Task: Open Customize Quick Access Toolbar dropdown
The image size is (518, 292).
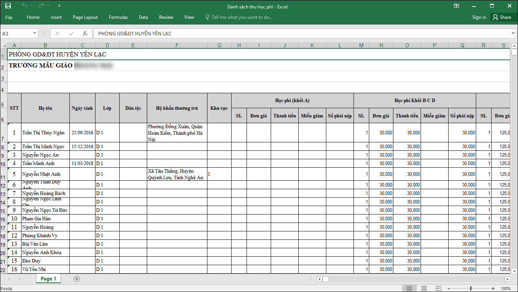Action: point(59,6)
